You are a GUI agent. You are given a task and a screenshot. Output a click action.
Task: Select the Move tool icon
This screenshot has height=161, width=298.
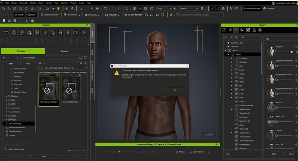(98, 9)
